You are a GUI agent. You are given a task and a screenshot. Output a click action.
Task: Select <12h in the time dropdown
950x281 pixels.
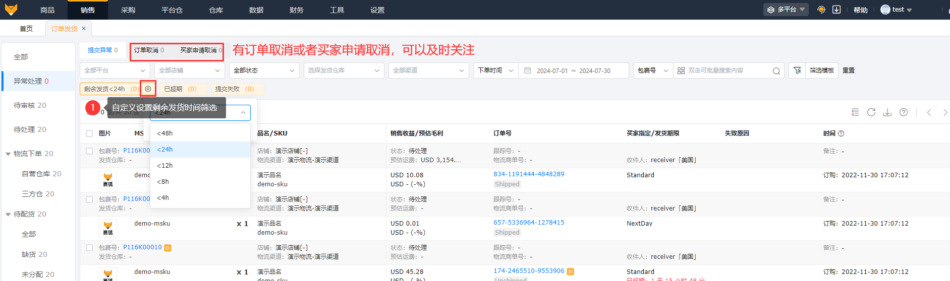click(x=200, y=166)
